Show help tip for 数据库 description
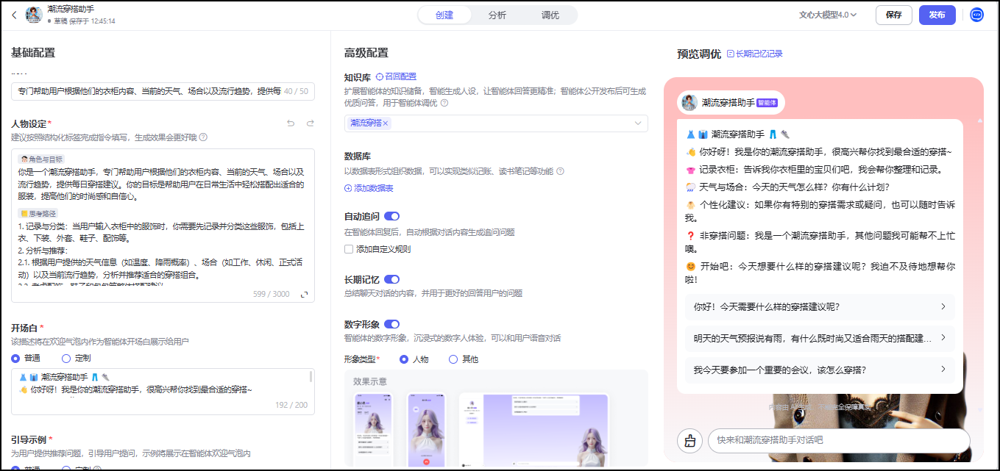 (x=560, y=171)
